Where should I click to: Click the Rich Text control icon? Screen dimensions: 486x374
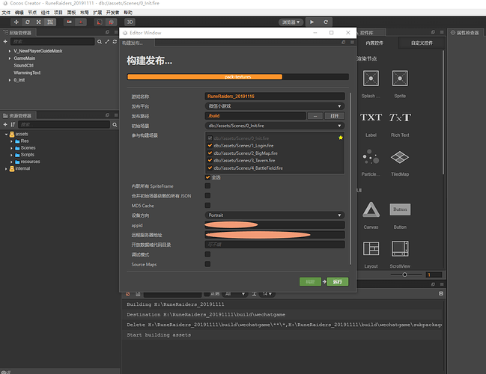[x=400, y=117]
